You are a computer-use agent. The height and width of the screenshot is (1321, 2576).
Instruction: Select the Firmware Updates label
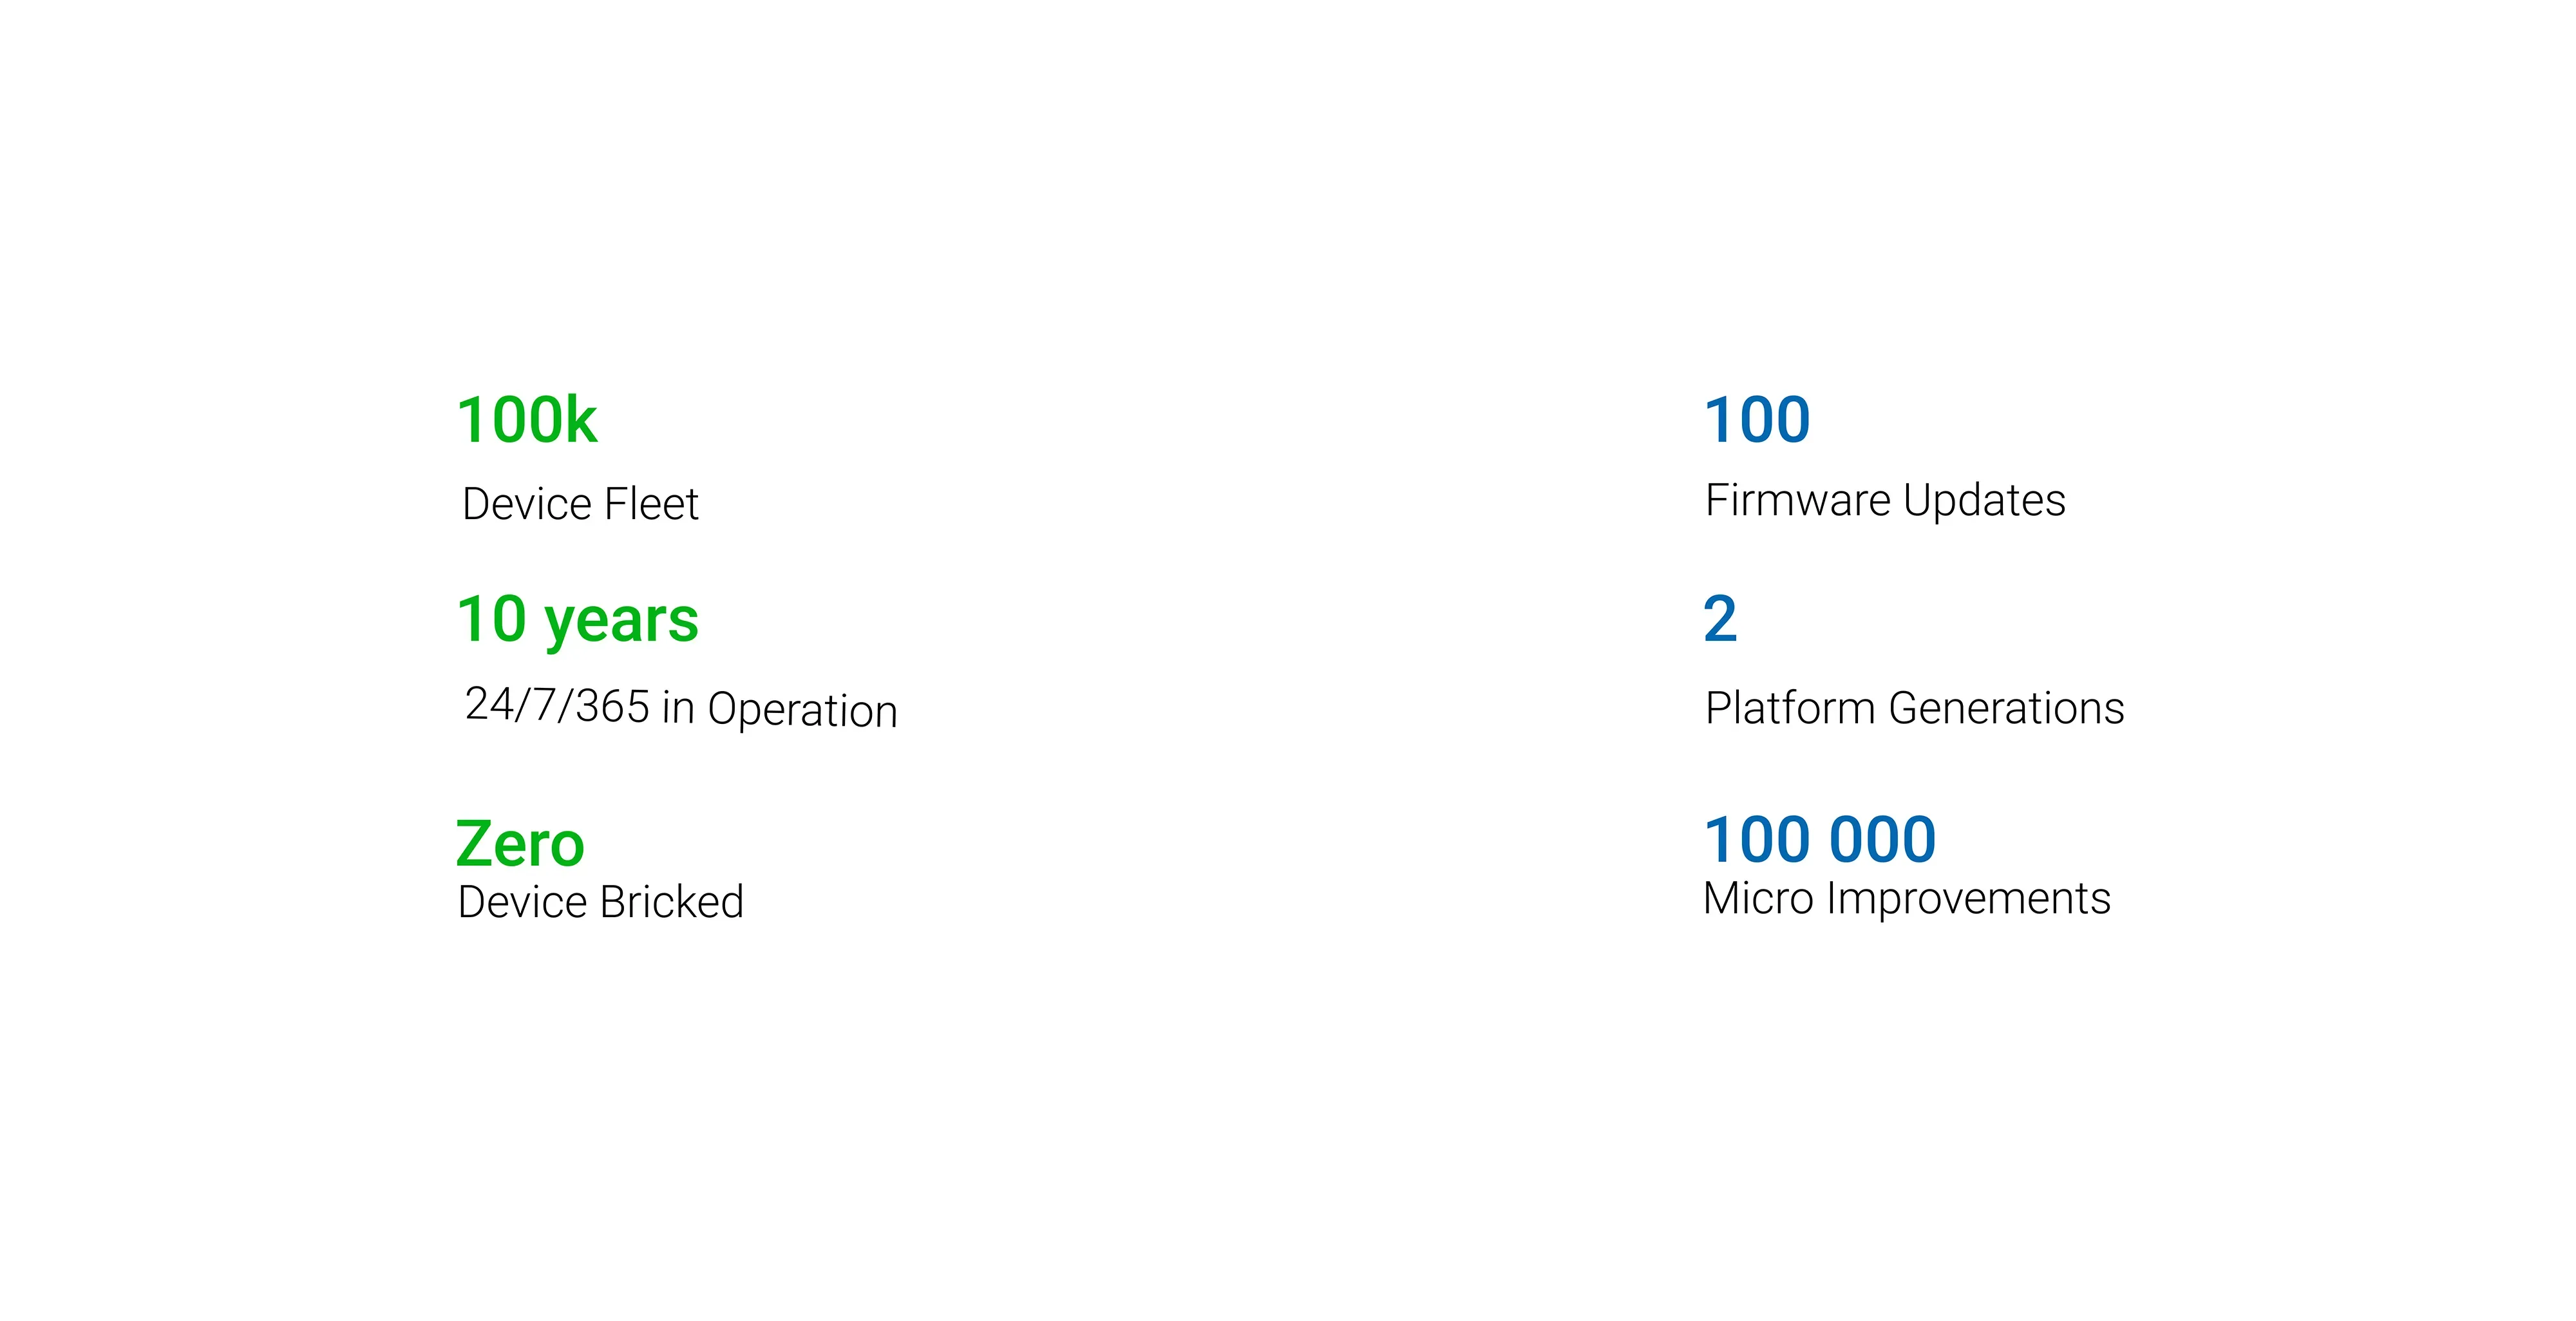pos(1885,500)
